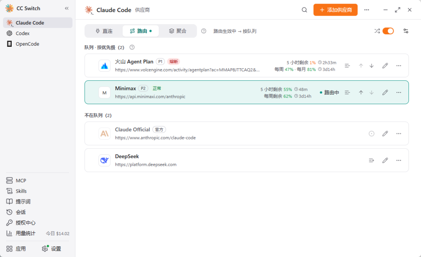Edit the 火山 Agent Plan provider
Image resolution: width=421 pixels, height=257 pixels.
pos(385,66)
